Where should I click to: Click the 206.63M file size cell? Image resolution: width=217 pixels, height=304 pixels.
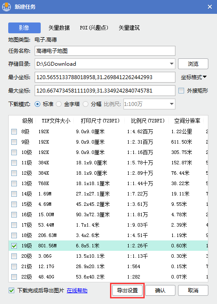(47, 235)
